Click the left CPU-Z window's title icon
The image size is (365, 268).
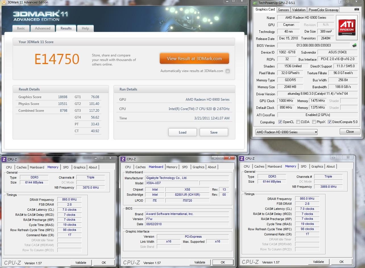(x=5, y=159)
